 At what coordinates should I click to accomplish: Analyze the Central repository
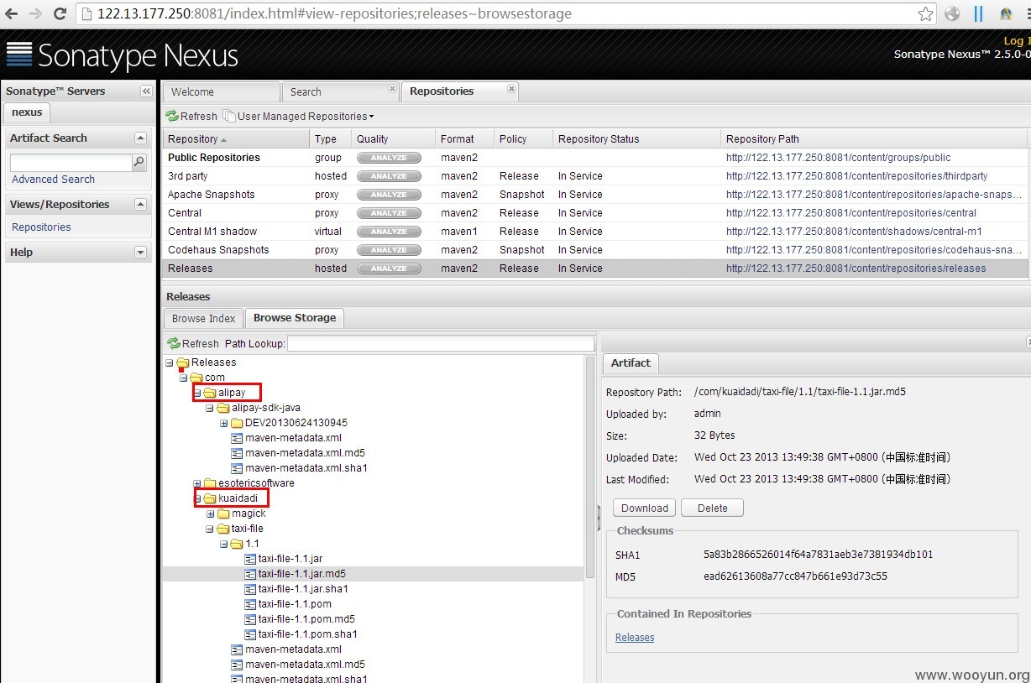[x=389, y=213]
